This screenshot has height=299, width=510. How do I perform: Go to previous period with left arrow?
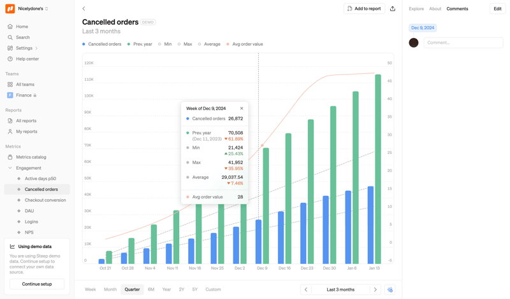(306, 289)
